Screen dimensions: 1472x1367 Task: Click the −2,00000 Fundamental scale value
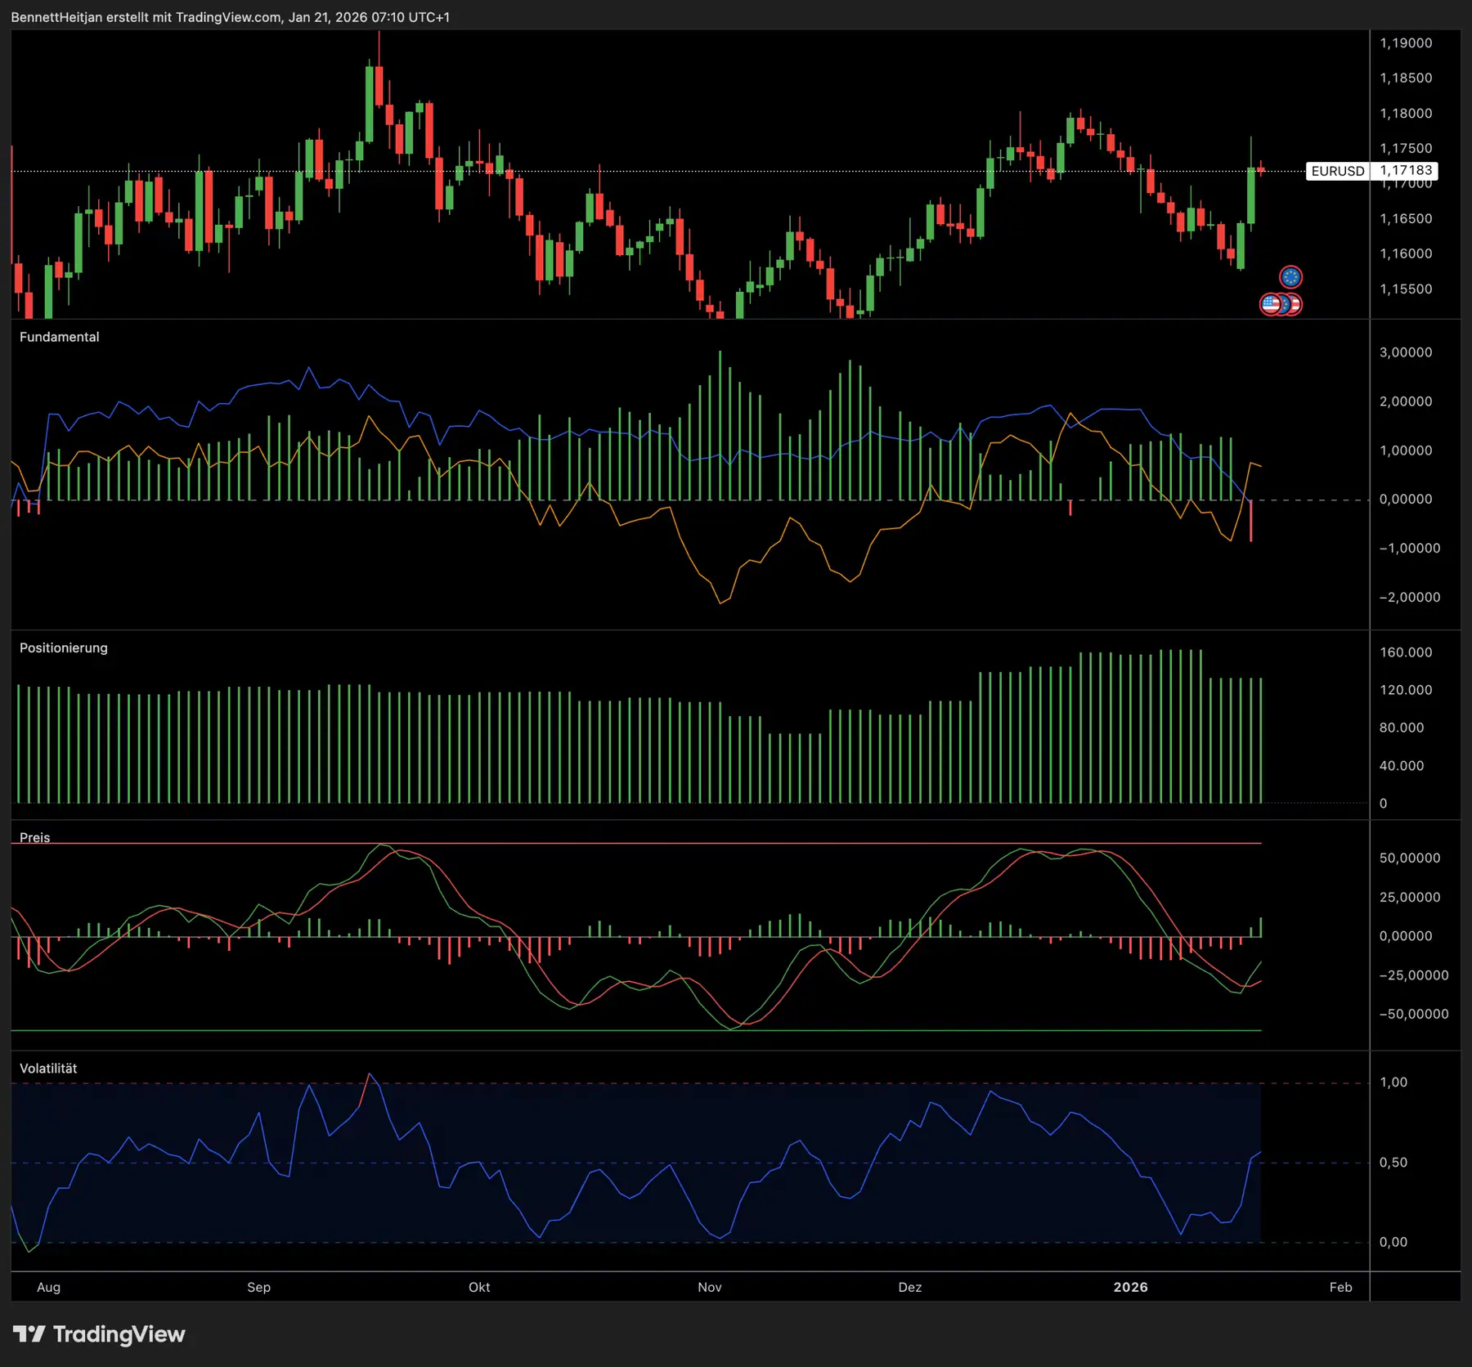1410,598
